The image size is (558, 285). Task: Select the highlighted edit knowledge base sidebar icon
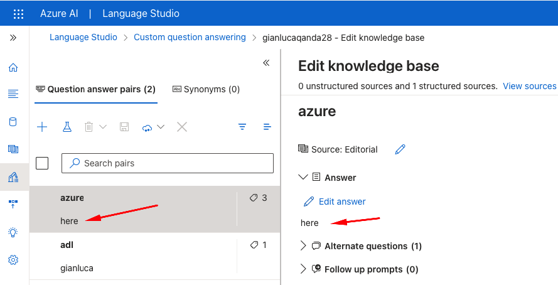[13, 177]
